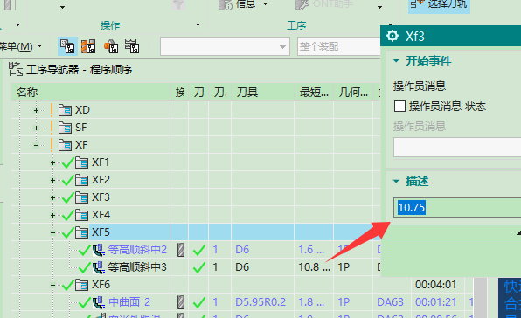Image resolution: width=521 pixels, height=318 pixels.
Task: Expand the XD program group
Action: point(36,111)
